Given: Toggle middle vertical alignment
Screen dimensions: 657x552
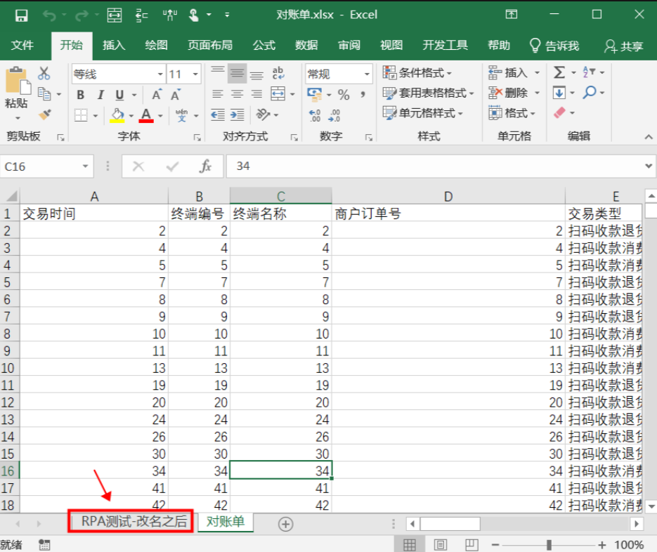Looking at the screenshot, I should (x=238, y=74).
